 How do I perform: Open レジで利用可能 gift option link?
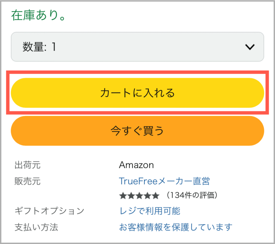point(150,211)
